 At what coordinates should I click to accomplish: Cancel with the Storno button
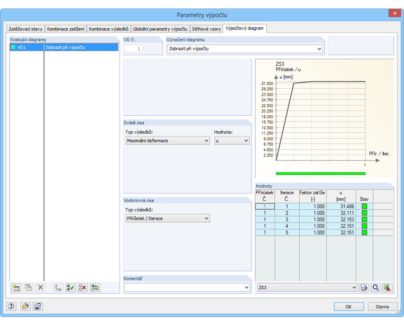(382, 306)
